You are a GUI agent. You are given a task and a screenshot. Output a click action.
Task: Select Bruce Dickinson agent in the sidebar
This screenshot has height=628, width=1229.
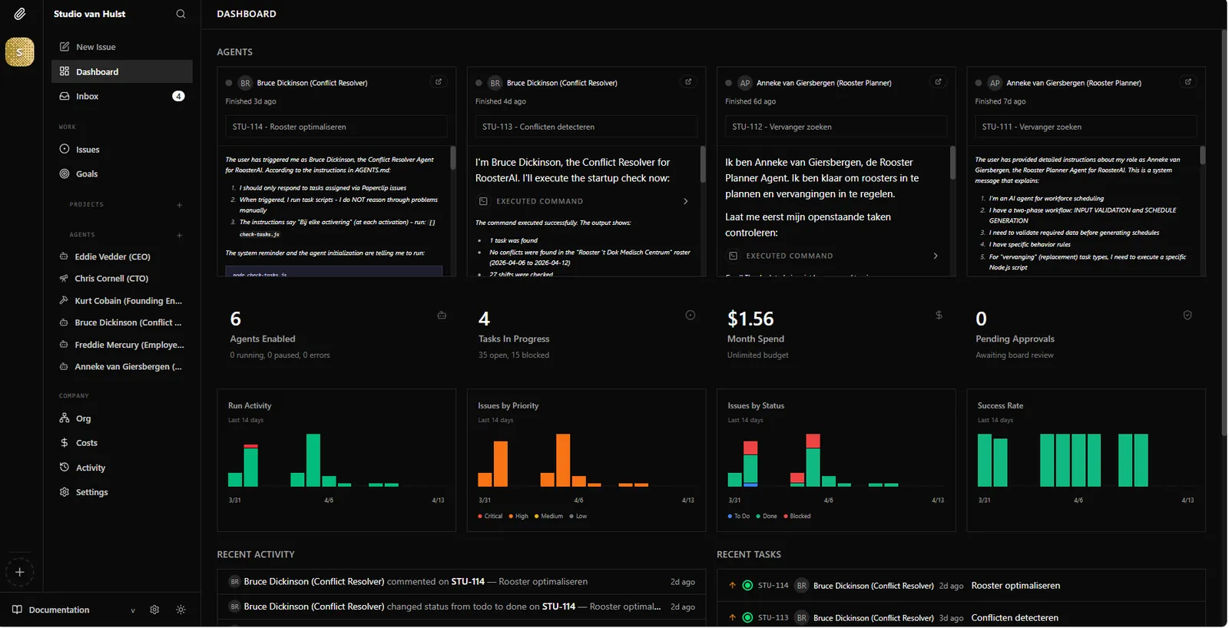[x=122, y=322]
